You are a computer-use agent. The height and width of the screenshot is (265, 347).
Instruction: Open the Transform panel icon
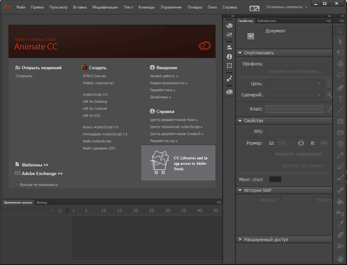click(229, 66)
